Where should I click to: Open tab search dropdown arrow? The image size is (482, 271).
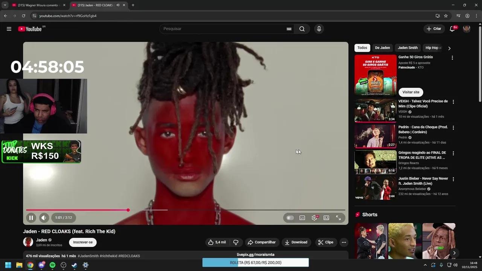tap(5, 5)
